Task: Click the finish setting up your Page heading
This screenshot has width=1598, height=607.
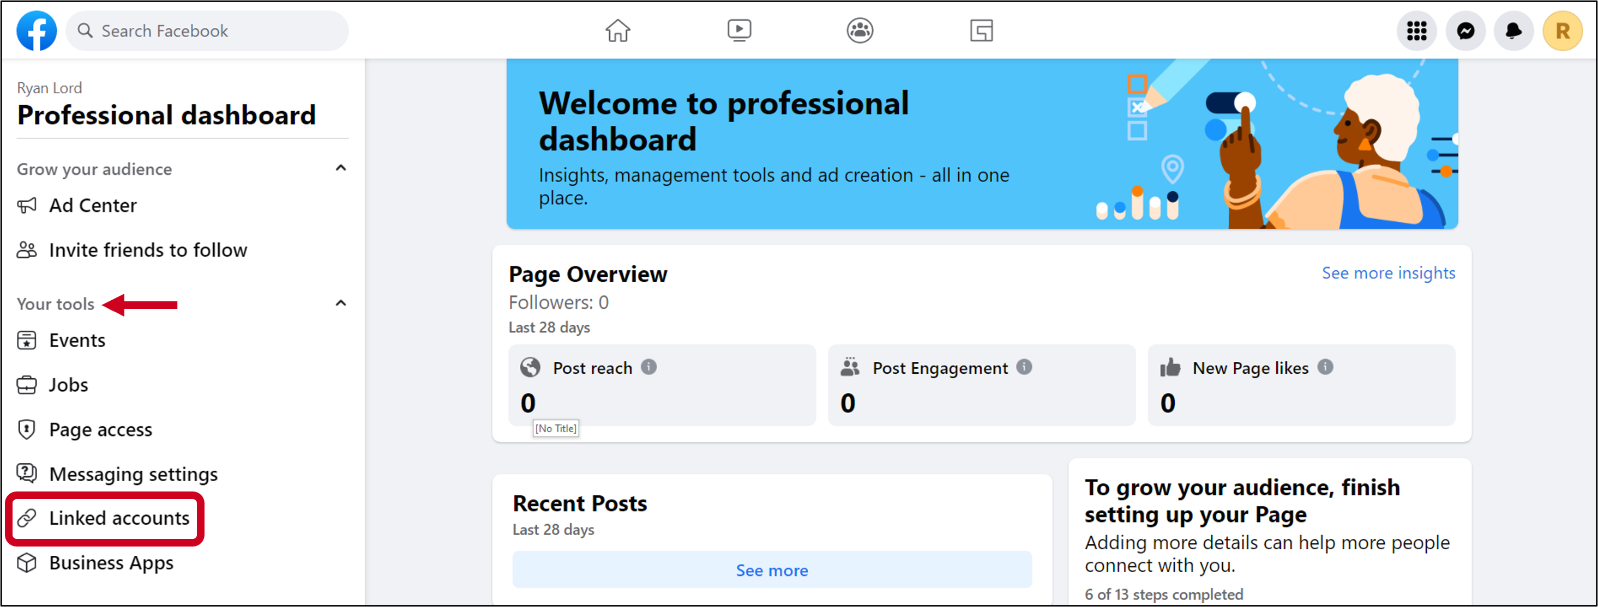Action: pyautogui.click(x=1242, y=501)
